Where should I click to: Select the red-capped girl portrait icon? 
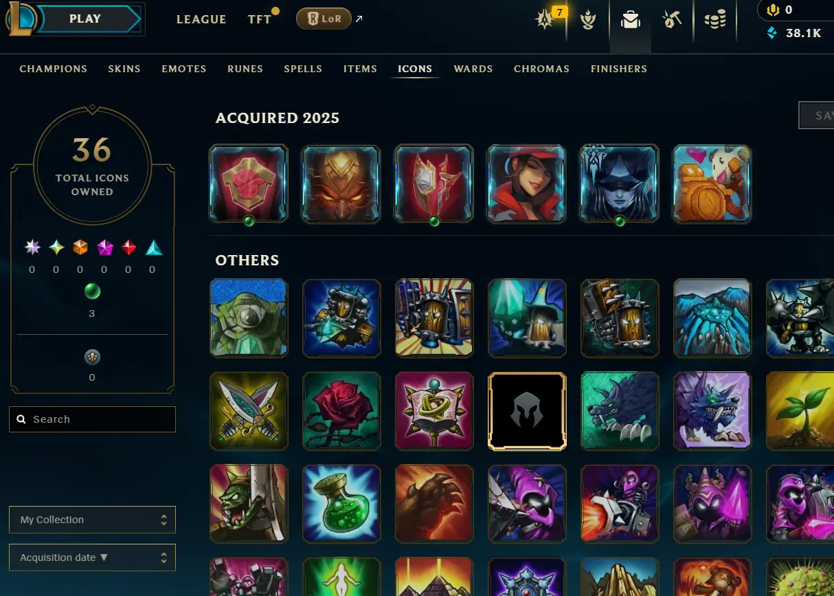pos(527,184)
